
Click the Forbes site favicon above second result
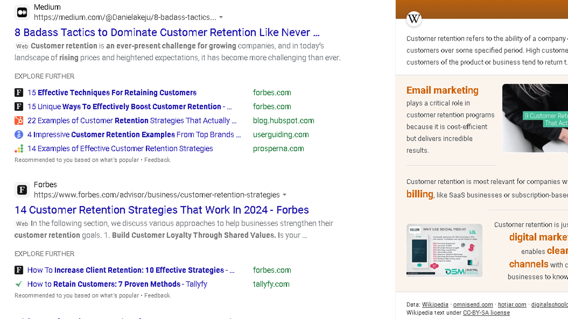[22, 190]
